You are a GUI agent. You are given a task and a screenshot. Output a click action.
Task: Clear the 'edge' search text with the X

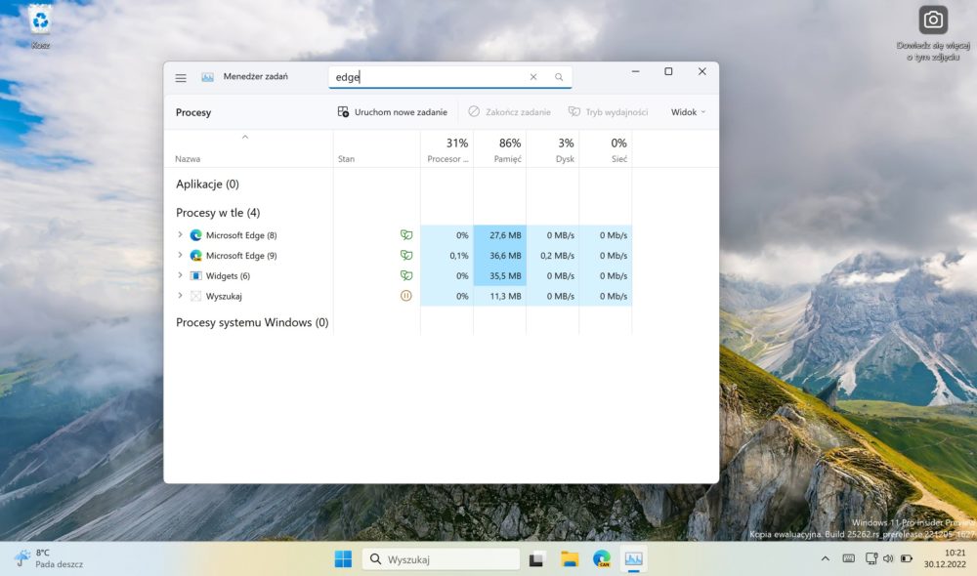pyautogui.click(x=533, y=77)
